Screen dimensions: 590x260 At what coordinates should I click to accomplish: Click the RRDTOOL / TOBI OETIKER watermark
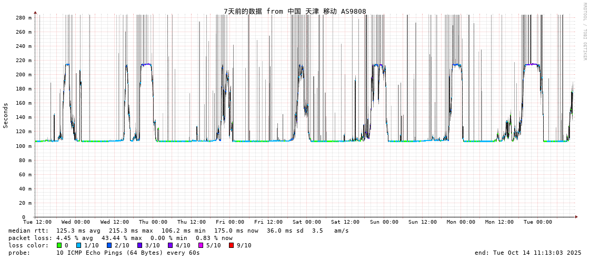(x=584, y=32)
